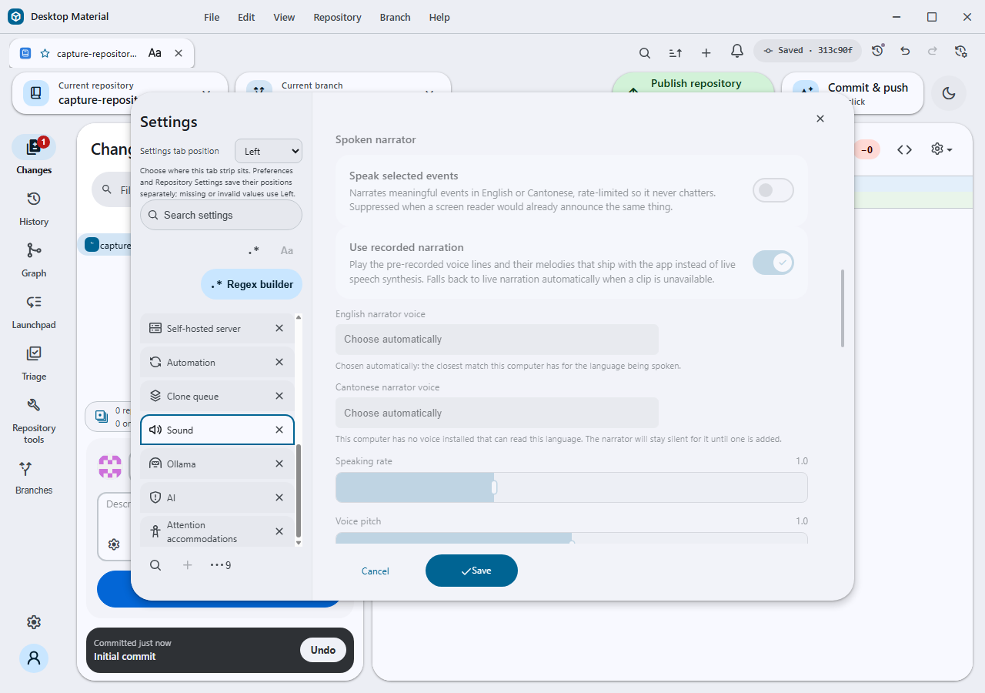Open the Changes view in sidebar
This screenshot has height=693, width=985.
pos(34,148)
